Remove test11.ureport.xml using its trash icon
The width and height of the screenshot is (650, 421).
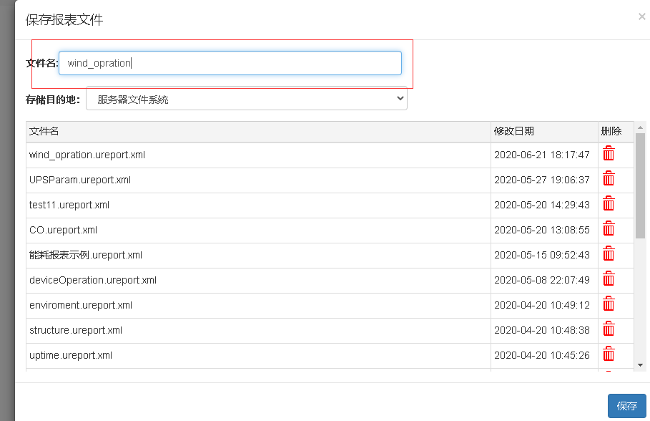pyautogui.click(x=608, y=203)
